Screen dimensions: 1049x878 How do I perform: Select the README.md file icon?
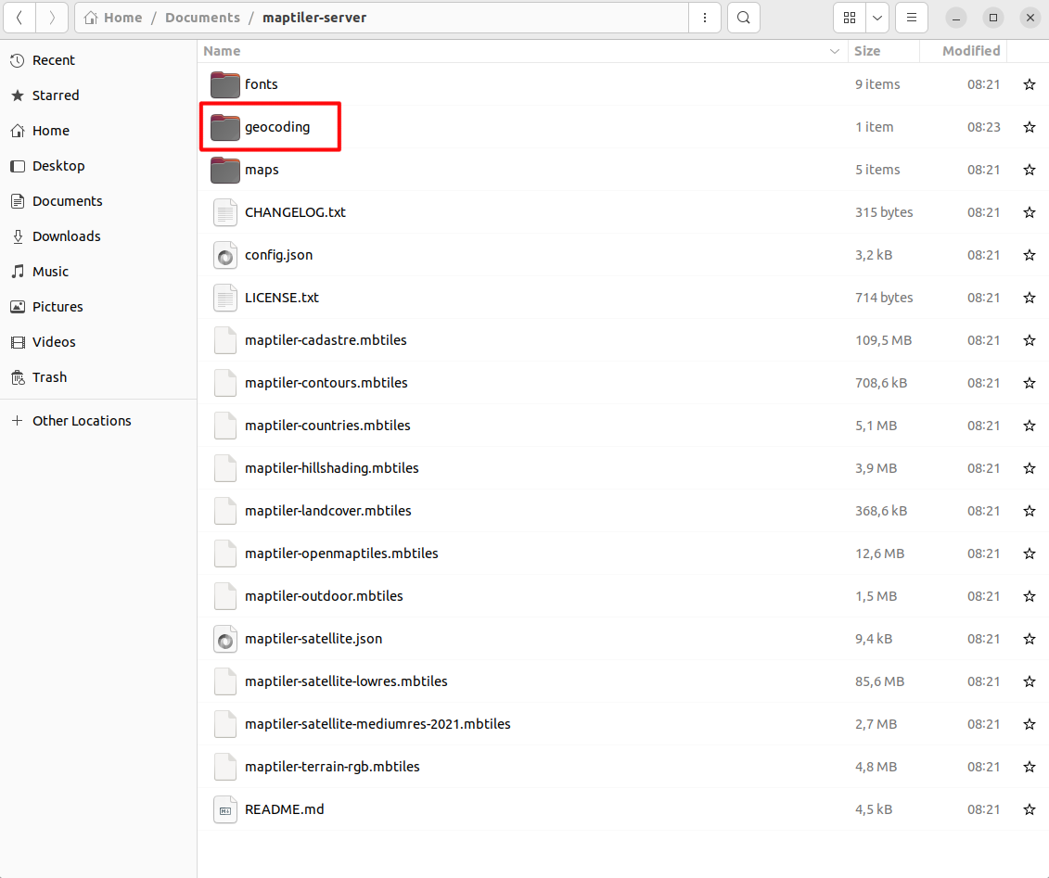(x=224, y=809)
